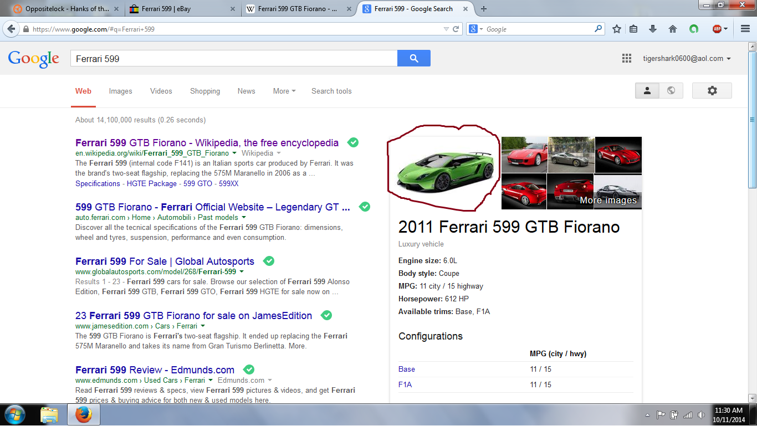Click green checkmark beside Edmunds.com result
Image resolution: width=757 pixels, height=426 pixels.
[249, 369]
